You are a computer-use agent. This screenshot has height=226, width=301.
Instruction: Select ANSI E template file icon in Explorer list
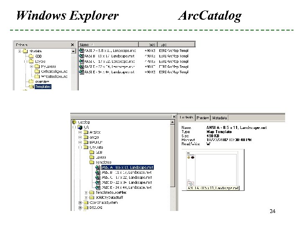click(x=82, y=72)
